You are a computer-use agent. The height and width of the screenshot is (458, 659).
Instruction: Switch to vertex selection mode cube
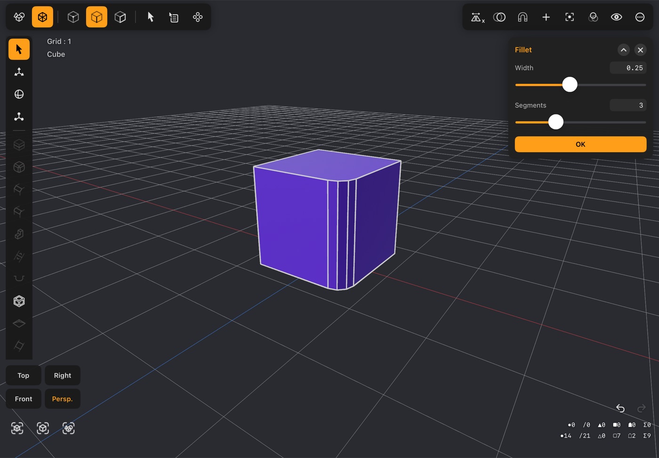pos(73,17)
